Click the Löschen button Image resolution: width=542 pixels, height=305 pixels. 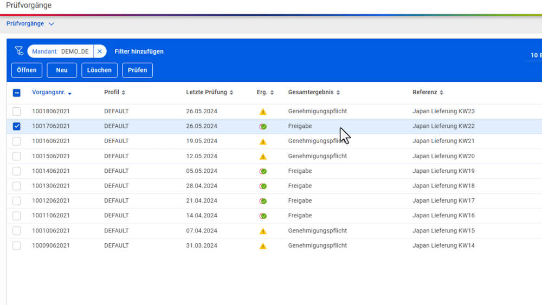(x=99, y=70)
